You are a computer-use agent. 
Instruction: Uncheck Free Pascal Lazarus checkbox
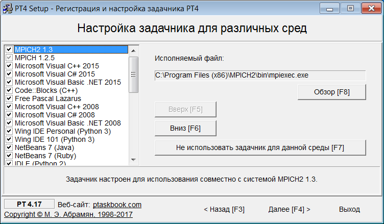[9, 98]
